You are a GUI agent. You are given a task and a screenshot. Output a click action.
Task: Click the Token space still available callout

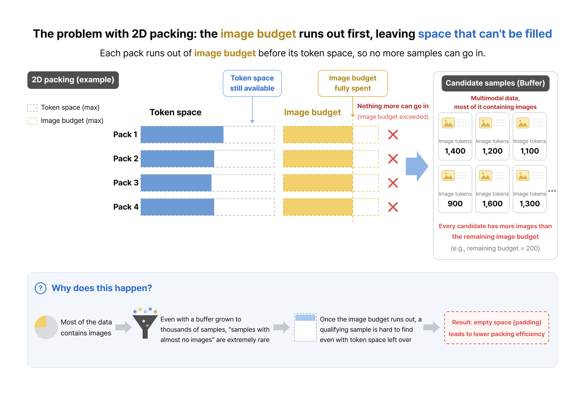pyautogui.click(x=252, y=83)
